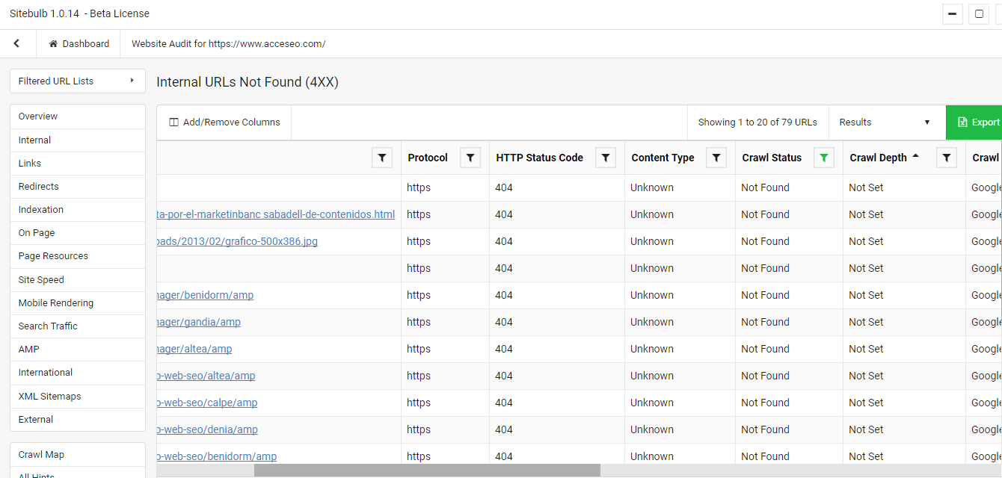Open the Crawl Depth column filter

click(947, 158)
